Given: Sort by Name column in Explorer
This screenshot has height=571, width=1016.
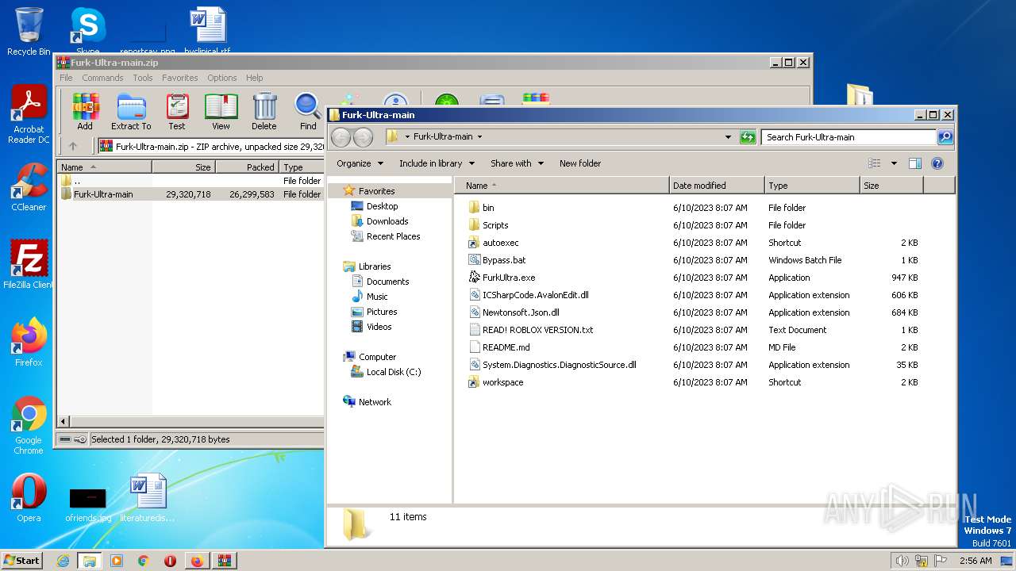Looking at the screenshot, I should [562, 186].
